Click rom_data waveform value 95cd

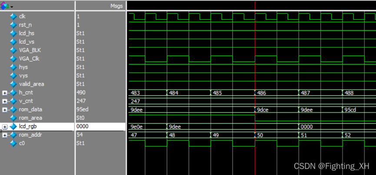pyautogui.click(x=350, y=109)
